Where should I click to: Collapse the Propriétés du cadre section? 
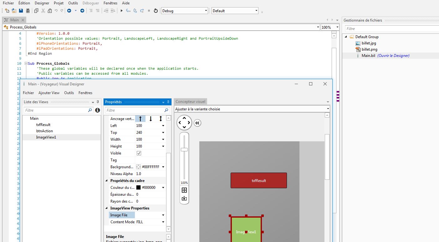click(x=107, y=181)
